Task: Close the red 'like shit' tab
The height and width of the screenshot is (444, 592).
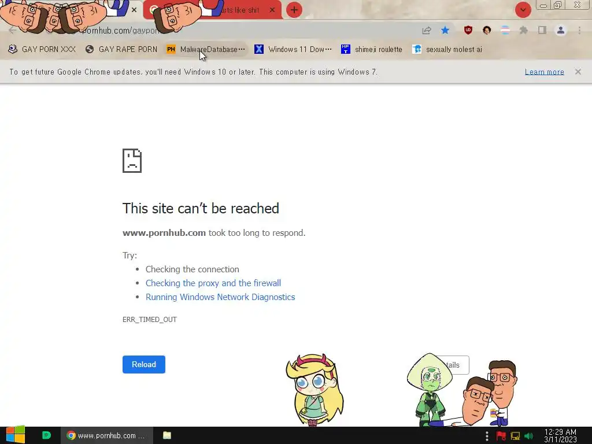Action: click(272, 10)
